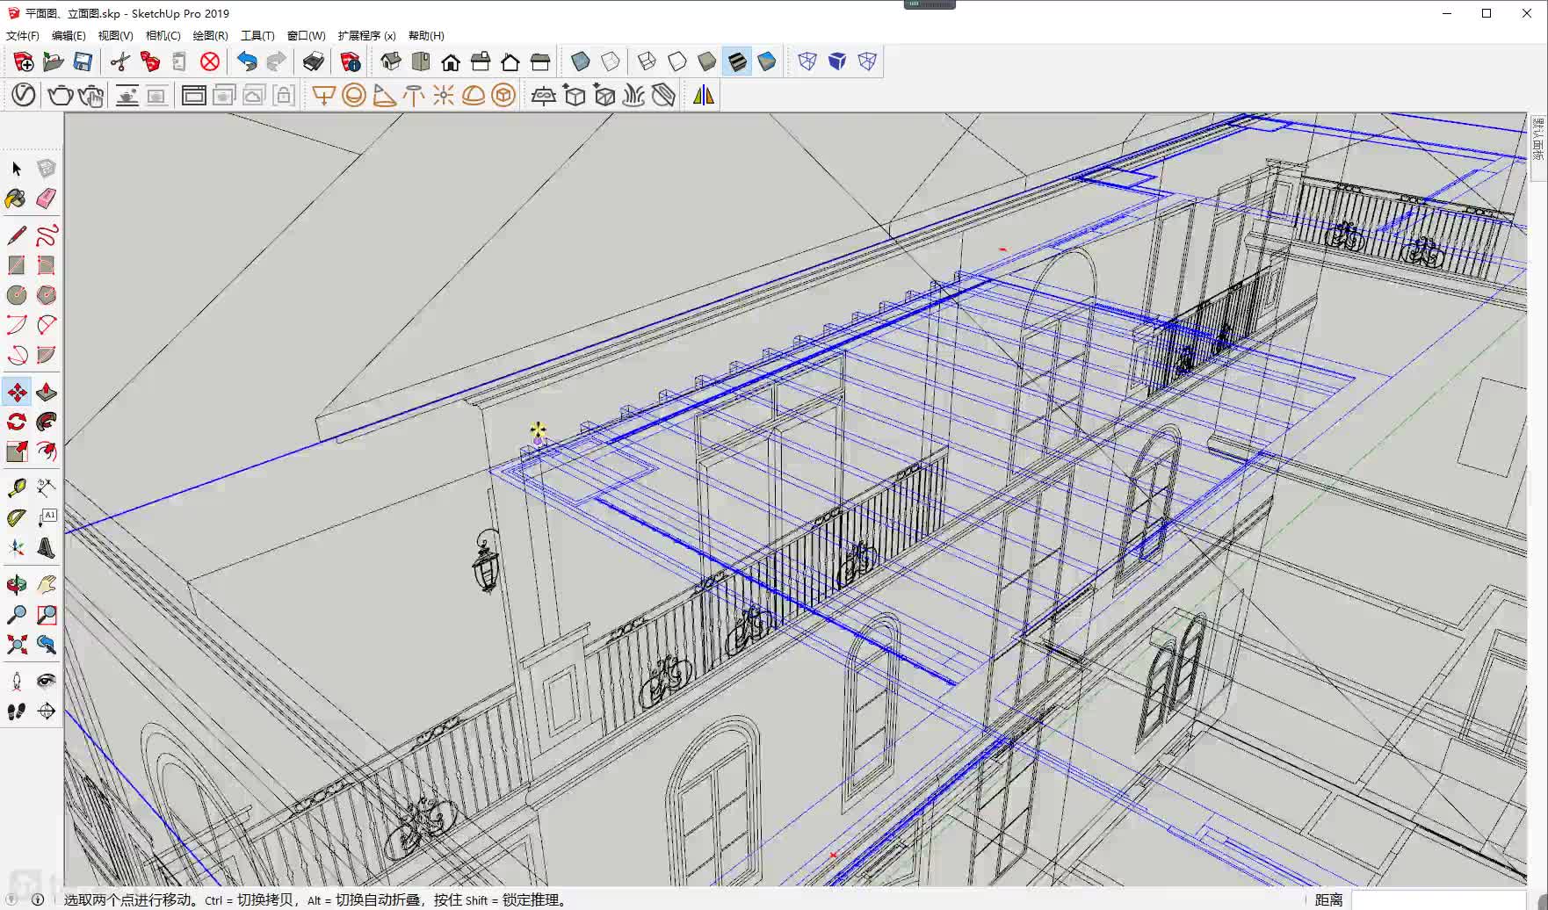The image size is (1548, 910).
Task: Add a V-Ray Dome Light
Action: tap(474, 95)
